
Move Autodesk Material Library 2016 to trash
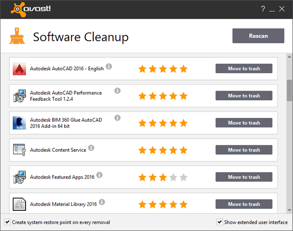(244, 204)
